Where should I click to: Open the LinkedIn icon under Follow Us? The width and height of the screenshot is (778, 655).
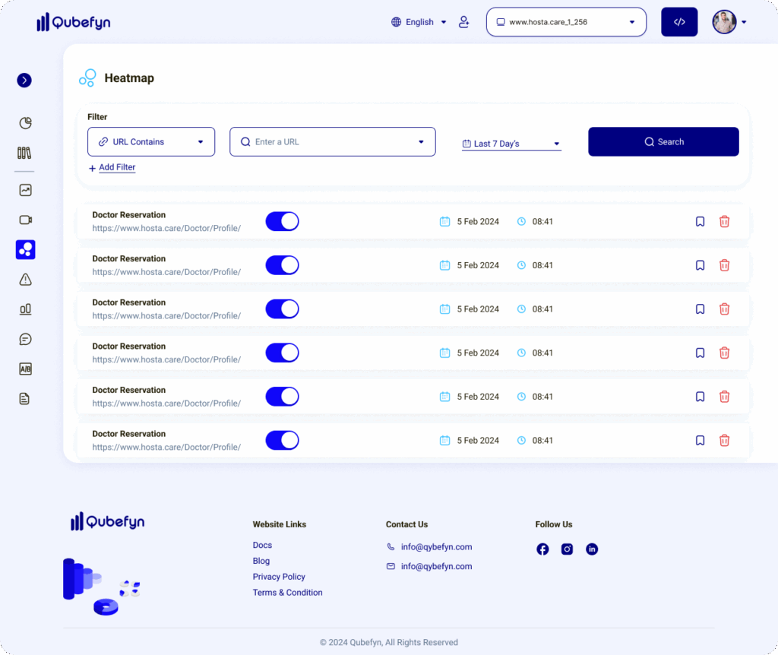coord(592,549)
